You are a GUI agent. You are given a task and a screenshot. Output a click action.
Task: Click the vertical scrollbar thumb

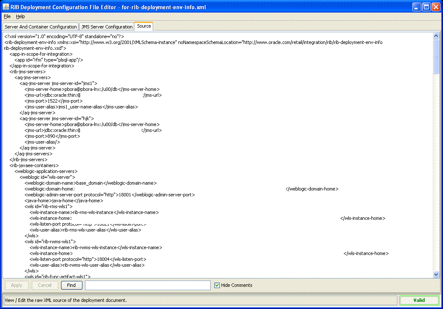pyautogui.click(x=436, y=57)
